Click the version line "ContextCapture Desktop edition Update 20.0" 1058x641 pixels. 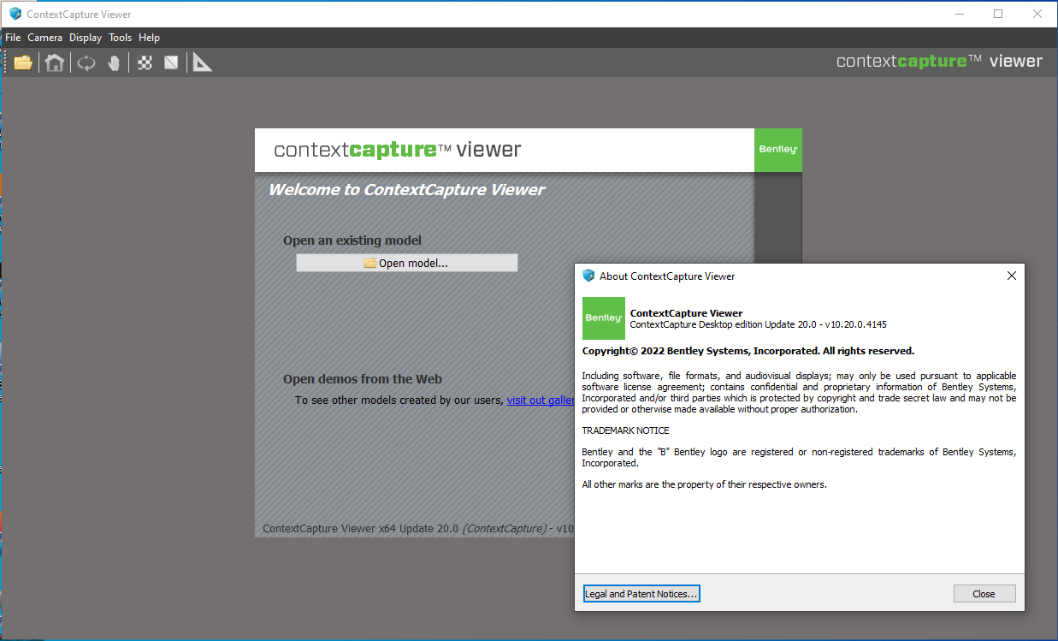click(x=758, y=324)
